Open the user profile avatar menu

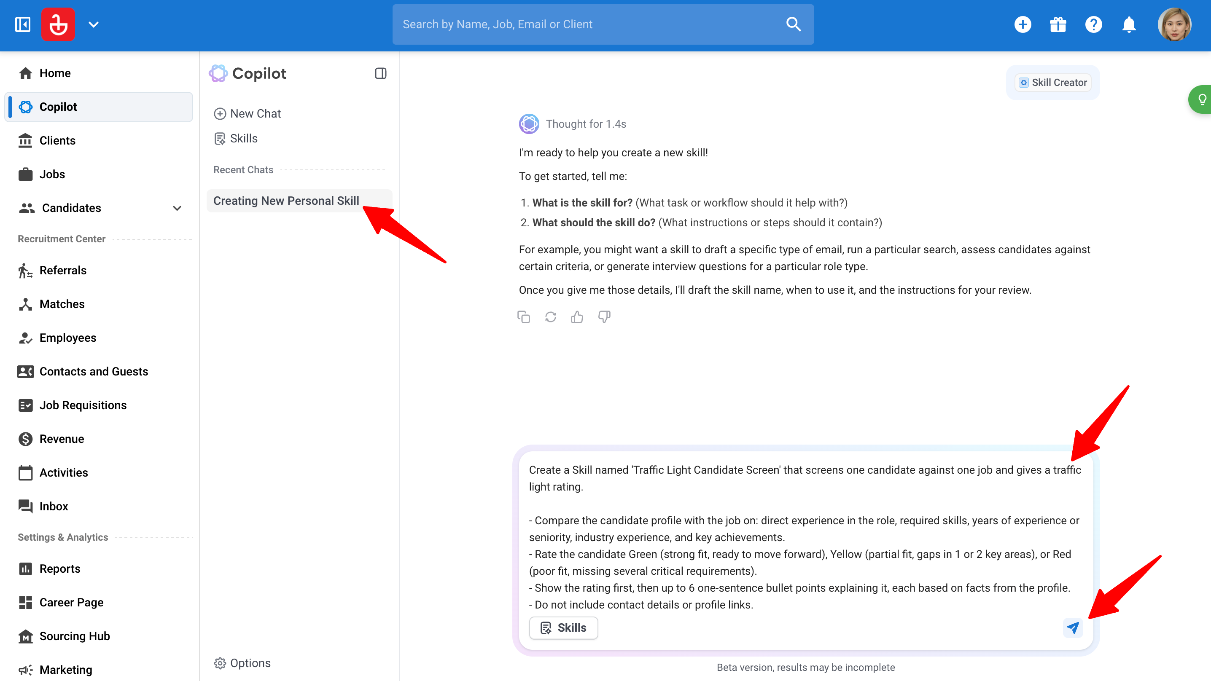1174,24
